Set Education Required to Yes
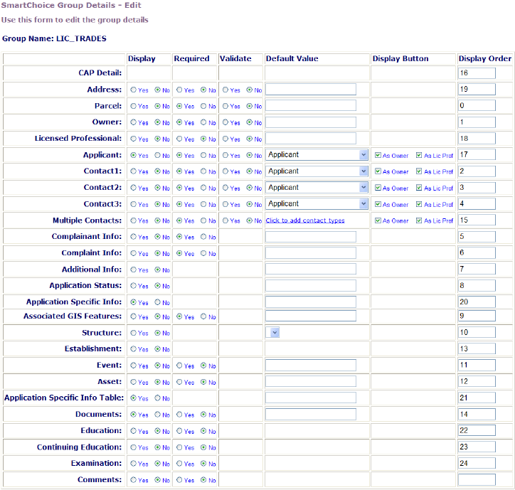 tap(179, 430)
